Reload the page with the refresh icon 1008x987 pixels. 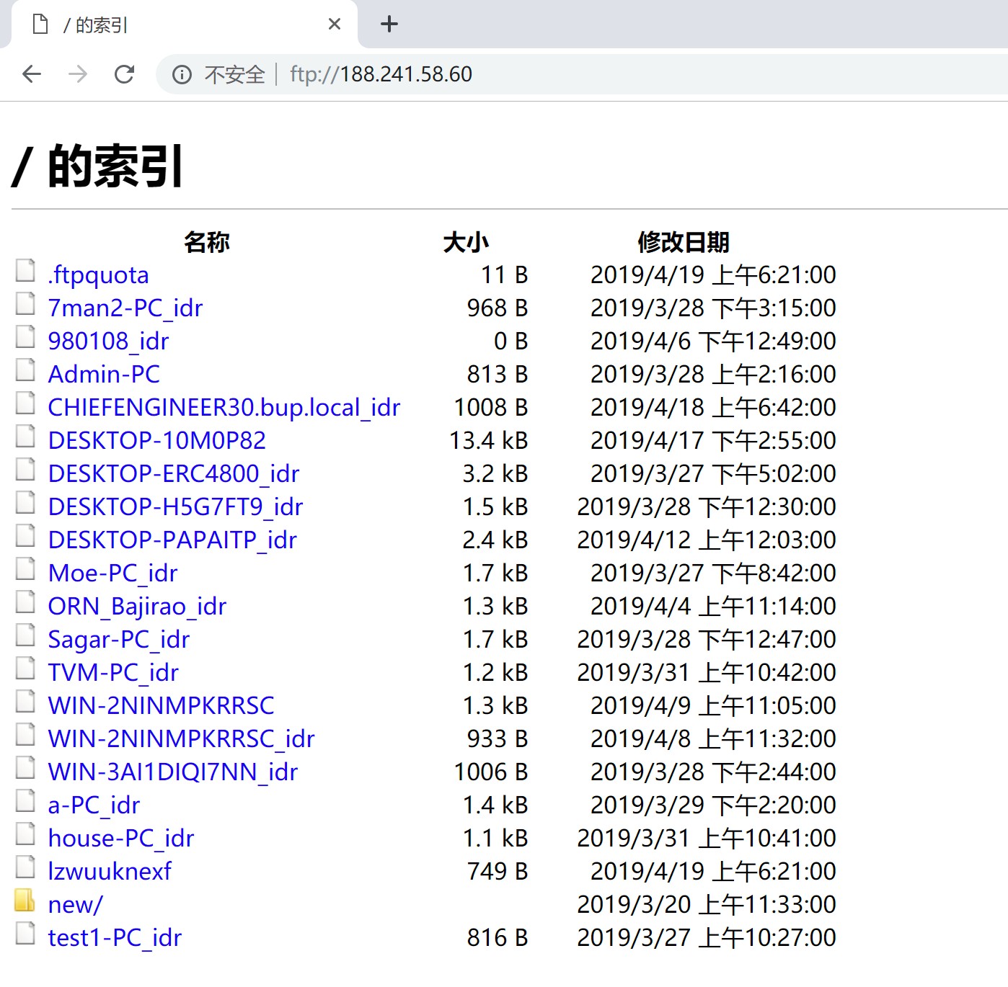pos(125,74)
